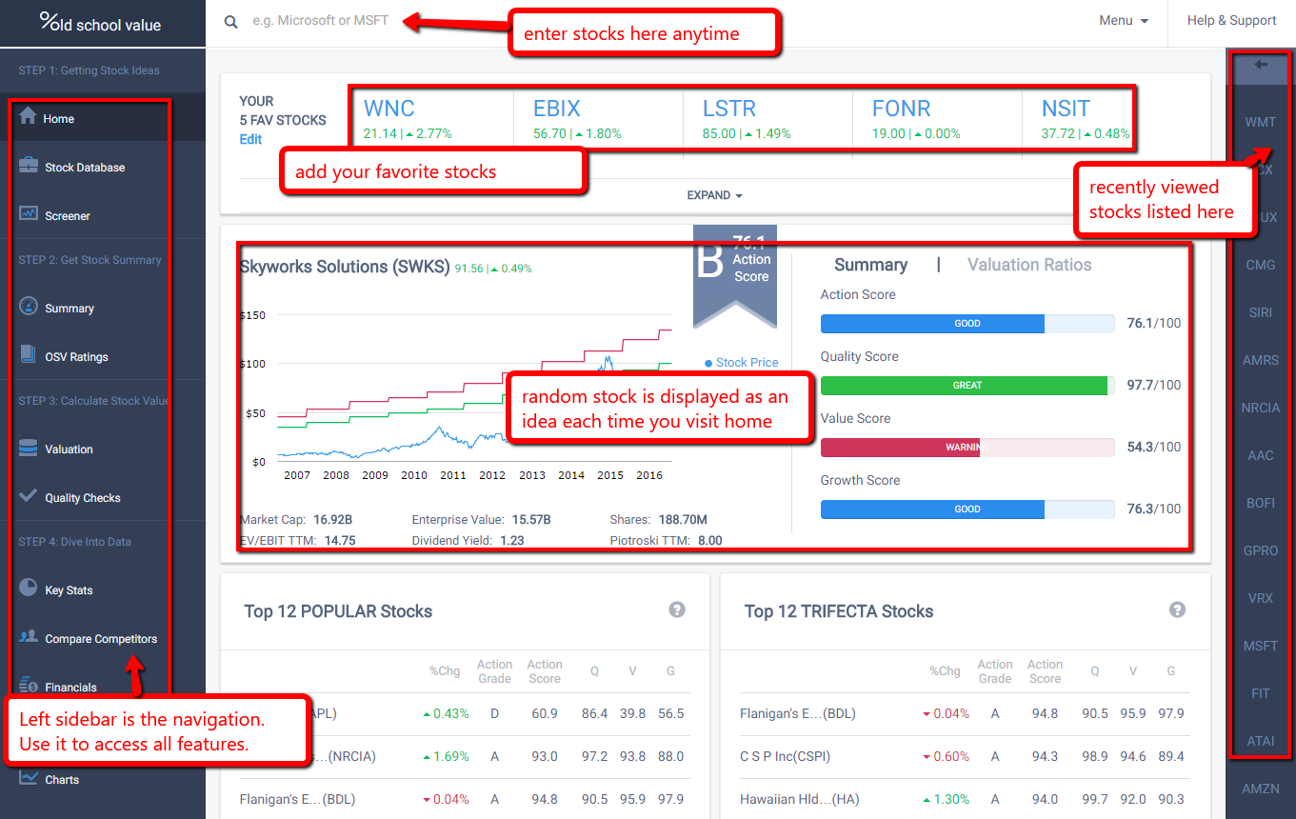This screenshot has width=1296, height=819.
Task: Open help icon for Top 12 TRIFECTA Stocks
Action: click(1177, 609)
